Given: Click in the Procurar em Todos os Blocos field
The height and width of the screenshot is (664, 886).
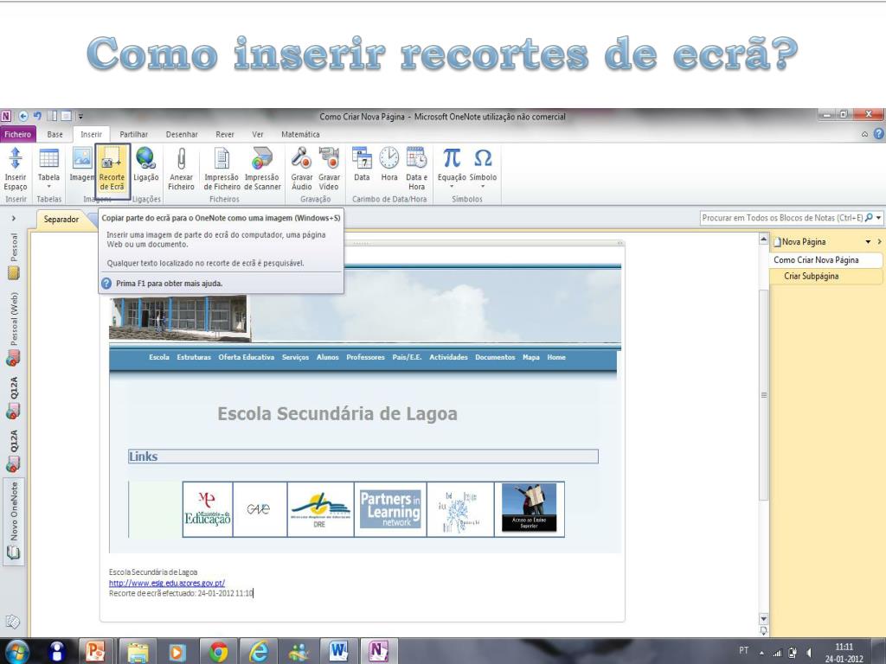Looking at the screenshot, I should [782, 217].
